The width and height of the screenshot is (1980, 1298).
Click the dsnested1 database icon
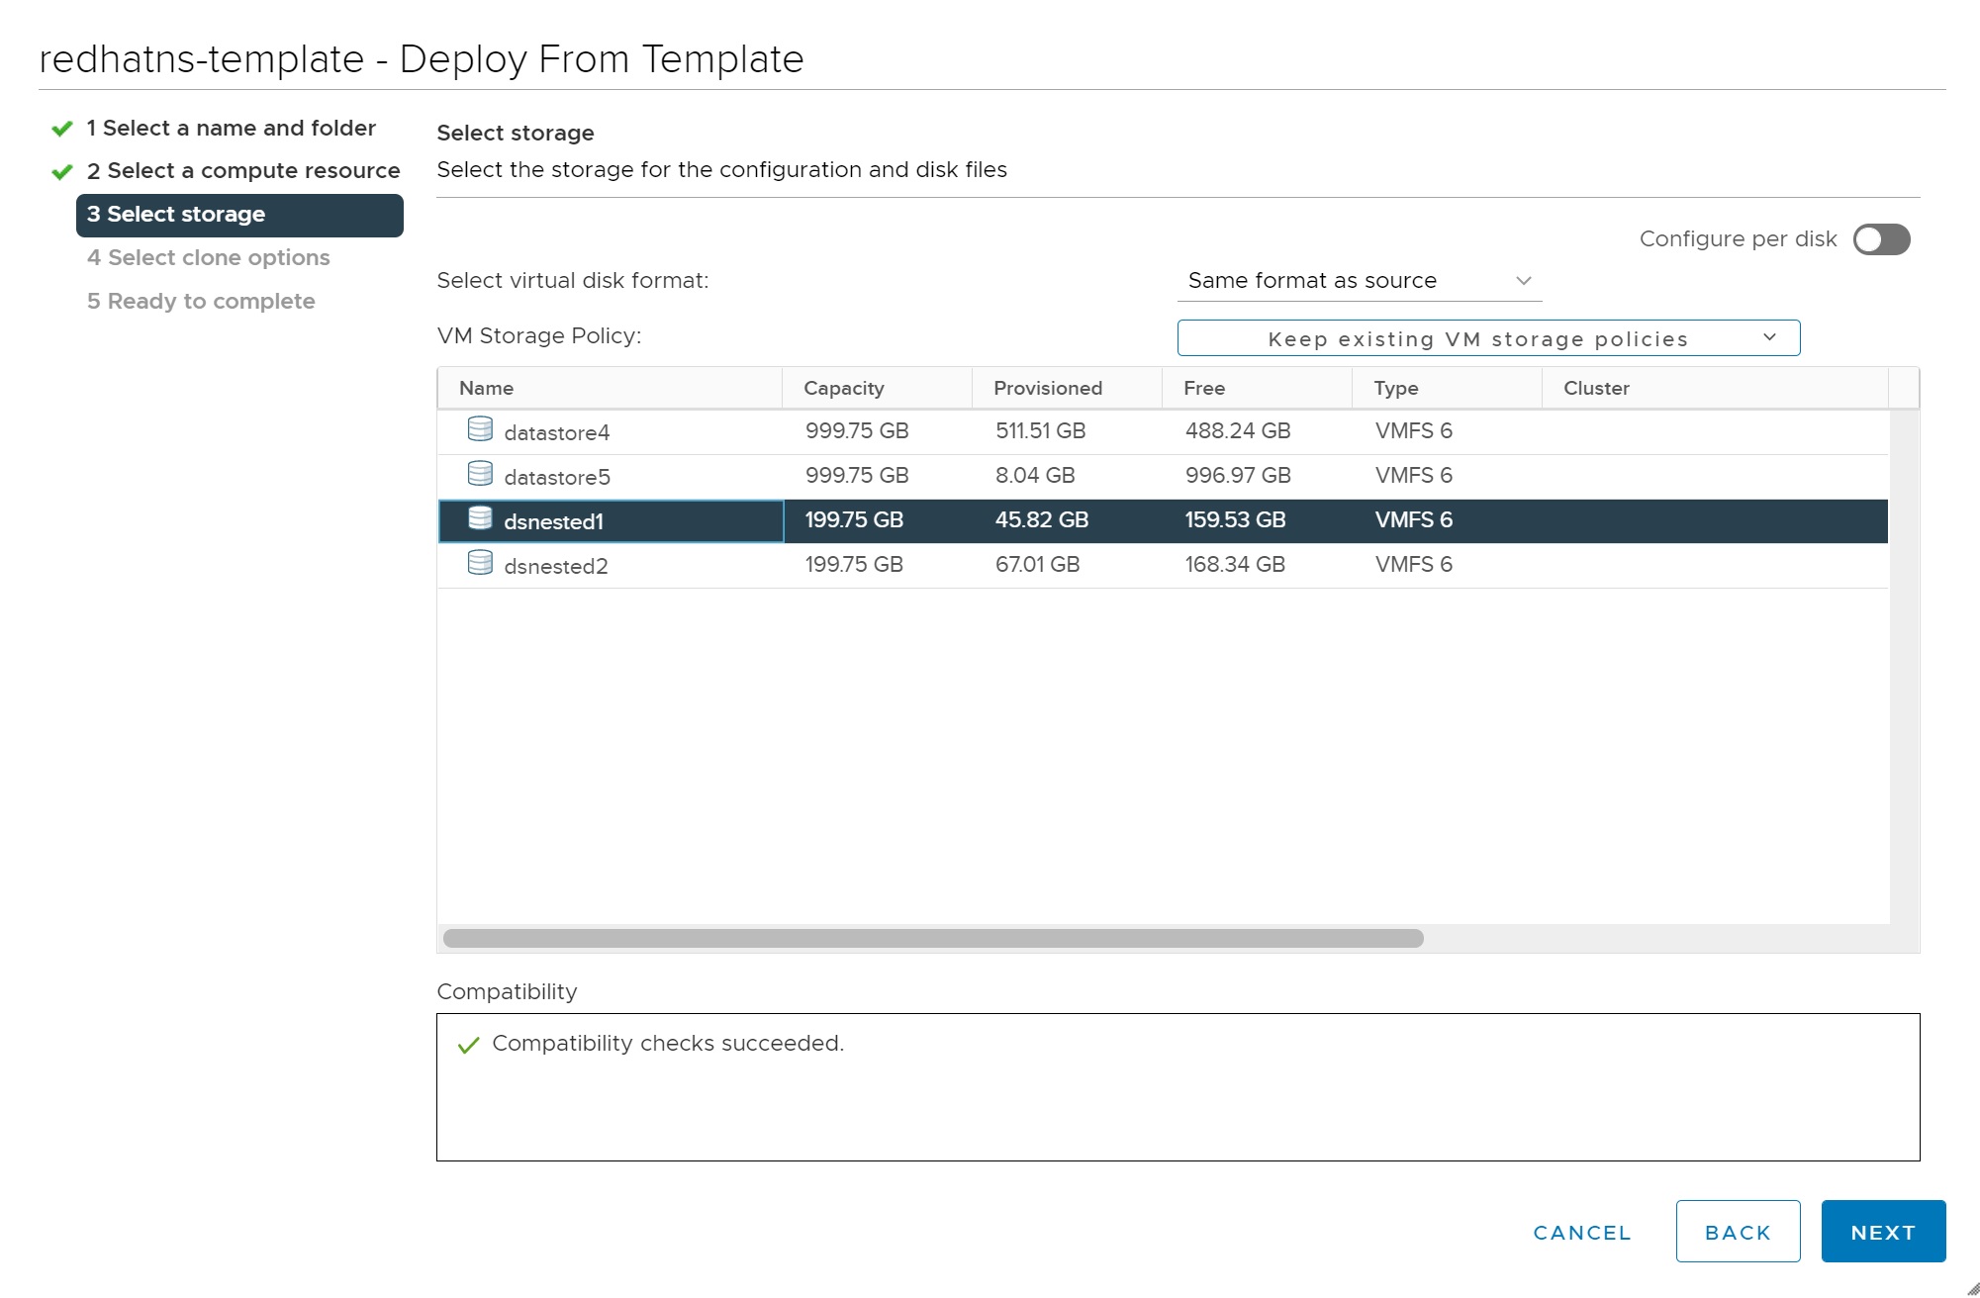480,517
